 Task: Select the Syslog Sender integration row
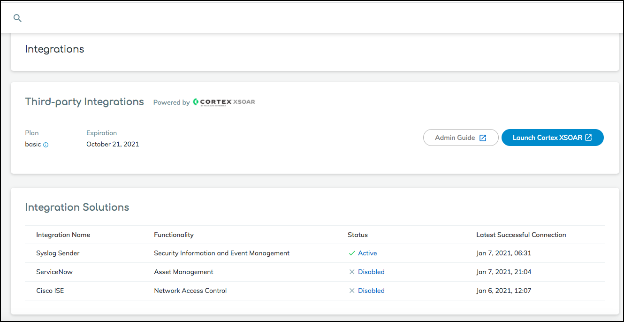pos(58,253)
